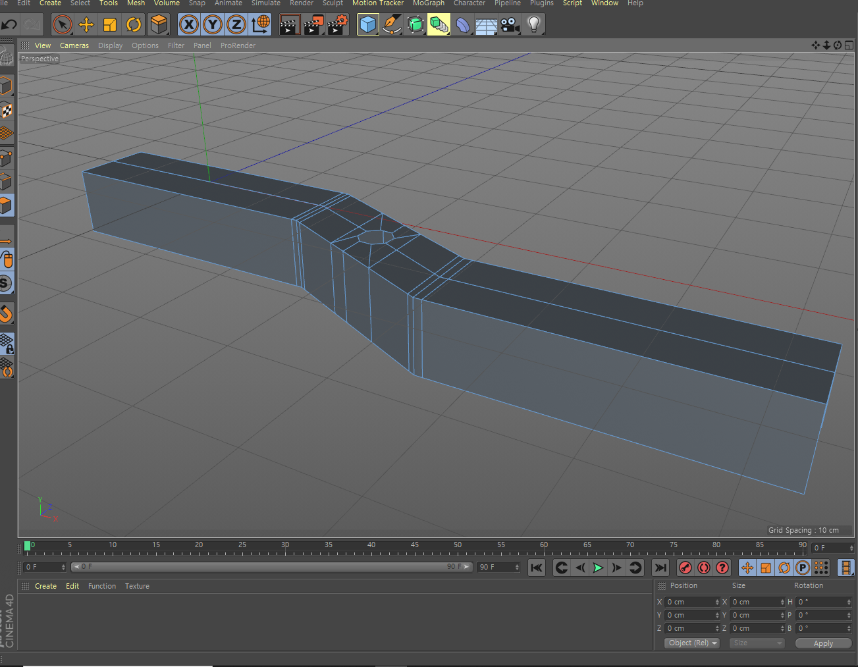Step forward one frame
This screenshot has width=858, height=667.
click(x=616, y=568)
